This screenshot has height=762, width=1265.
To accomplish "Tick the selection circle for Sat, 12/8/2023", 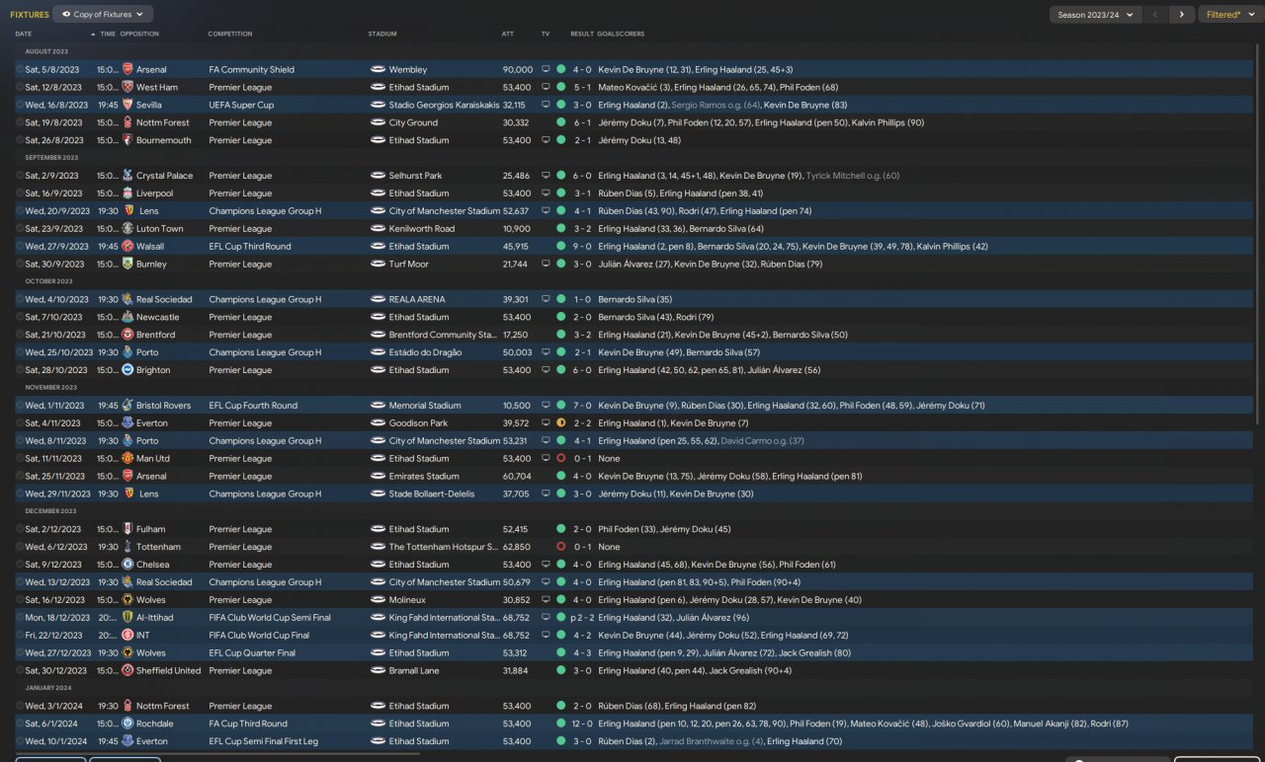I will click(20, 88).
